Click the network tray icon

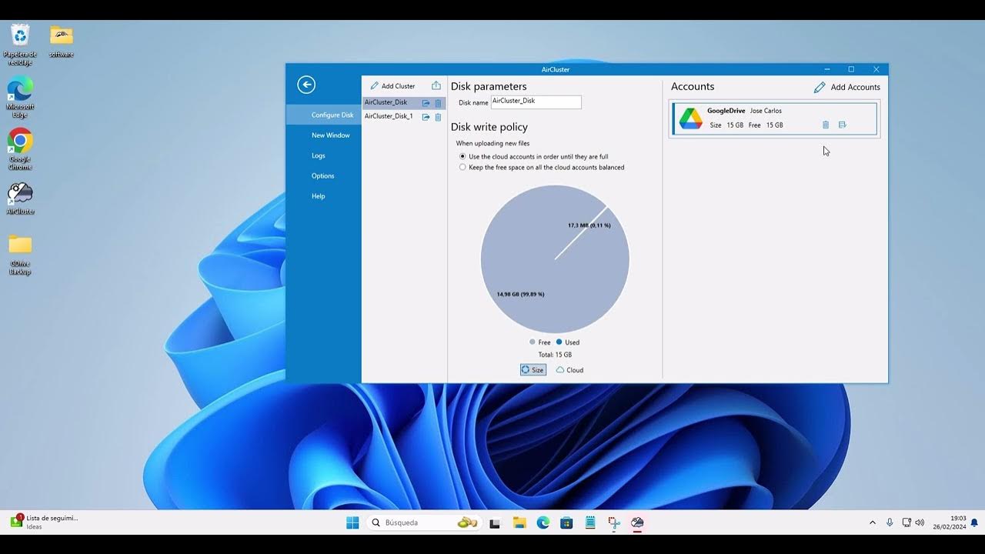click(x=907, y=522)
